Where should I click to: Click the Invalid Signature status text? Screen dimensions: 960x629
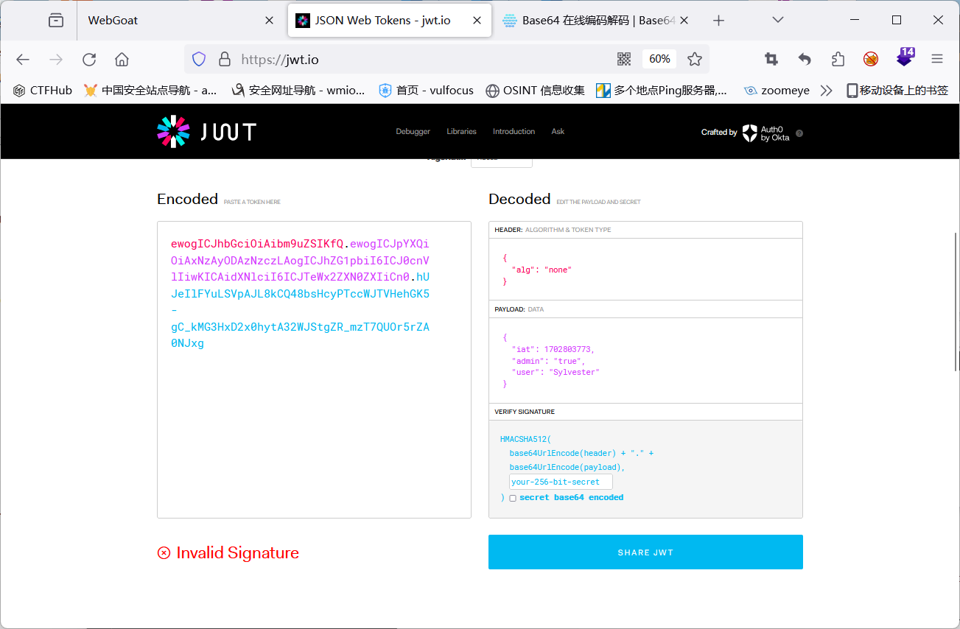click(x=237, y=553)
